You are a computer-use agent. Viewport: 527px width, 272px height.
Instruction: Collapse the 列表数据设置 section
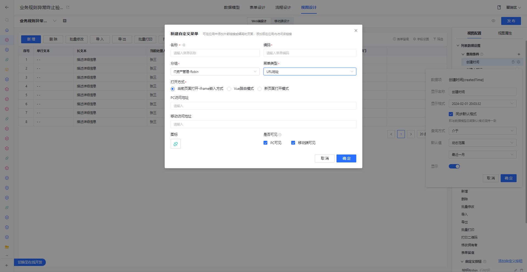[458, 46]
